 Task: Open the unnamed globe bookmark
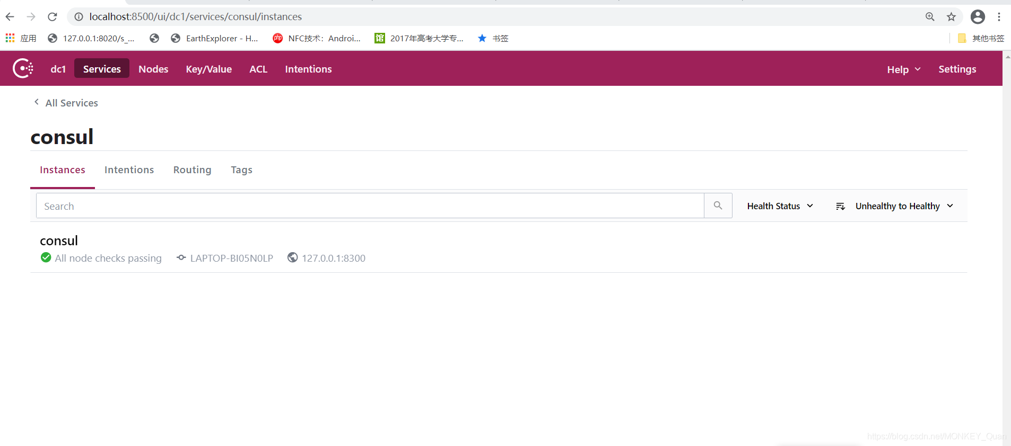point(154,38)
